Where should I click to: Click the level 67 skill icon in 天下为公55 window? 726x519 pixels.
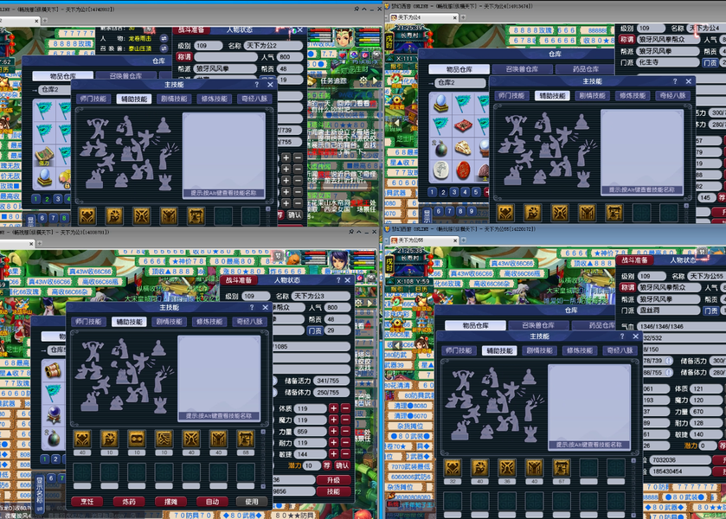point(562,468)
